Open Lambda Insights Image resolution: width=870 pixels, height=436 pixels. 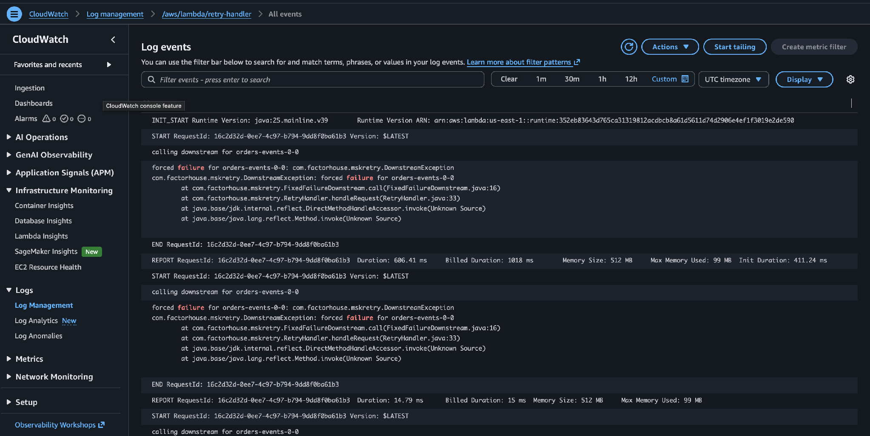coord(41,236)
